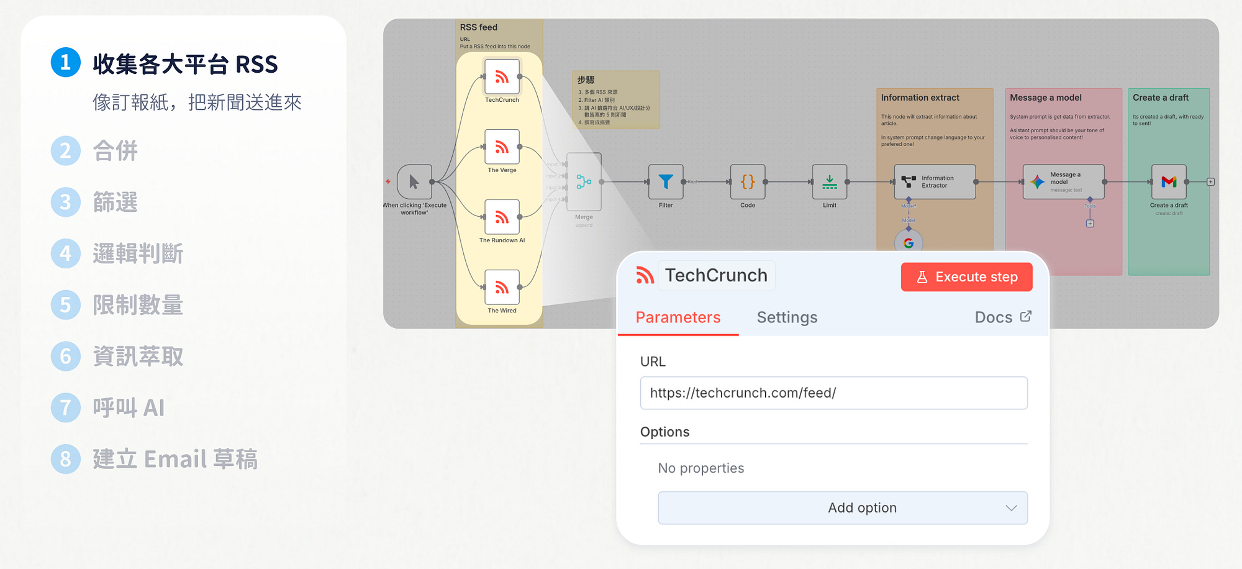This screenshot has width=1242, height=569.
Task: Select step 8 建立 Email 草稿
Action: point(154,460)
